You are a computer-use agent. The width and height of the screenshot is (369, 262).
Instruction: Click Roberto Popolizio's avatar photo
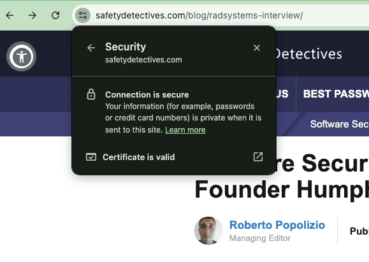(x=208, y=231)
